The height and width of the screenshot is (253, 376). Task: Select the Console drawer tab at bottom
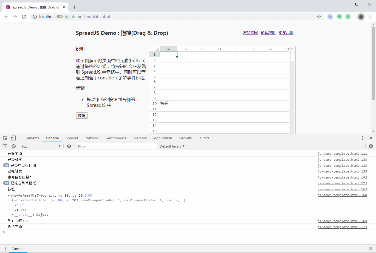pos(18,249)
